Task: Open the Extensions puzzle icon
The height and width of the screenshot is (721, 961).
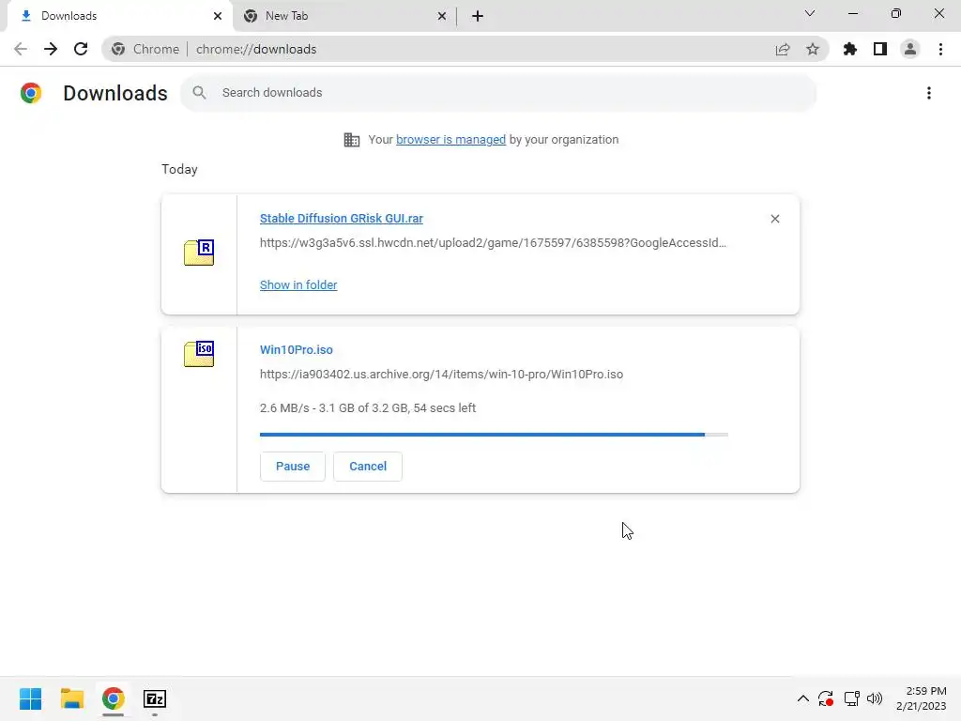Action: [x=849, y=49]
